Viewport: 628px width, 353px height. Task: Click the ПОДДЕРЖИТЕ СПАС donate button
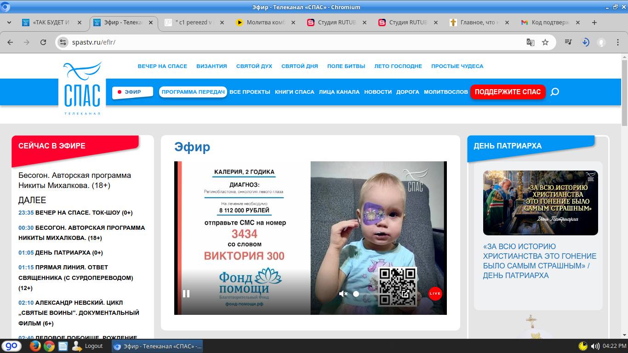508,92
